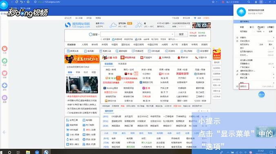Open the green sidebar app icon
Screen dimensions: 276x154
point(4,61)
